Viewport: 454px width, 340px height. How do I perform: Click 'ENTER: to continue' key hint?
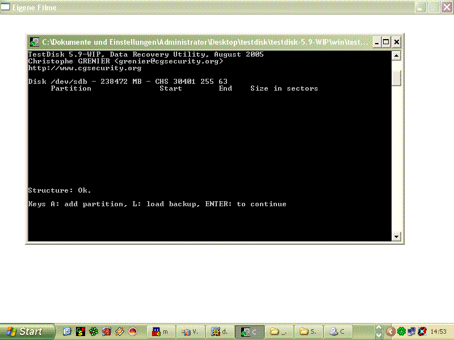(246, 204)
